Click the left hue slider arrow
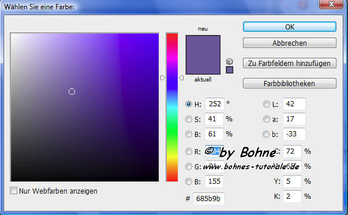Image resolution: width=348 pixels, height=215 pixels. (163, 77)
